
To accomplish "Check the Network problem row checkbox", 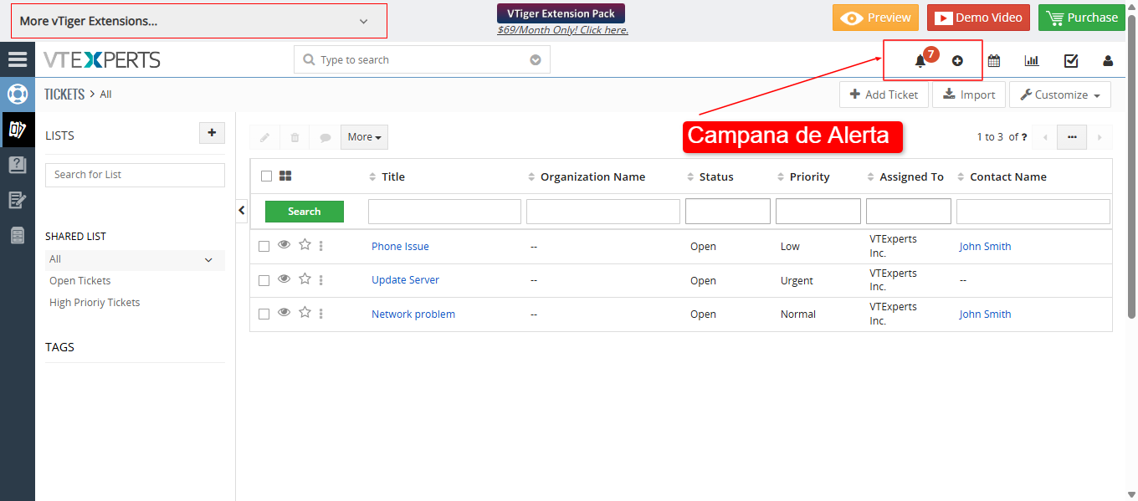I will [x=264, y=314].
